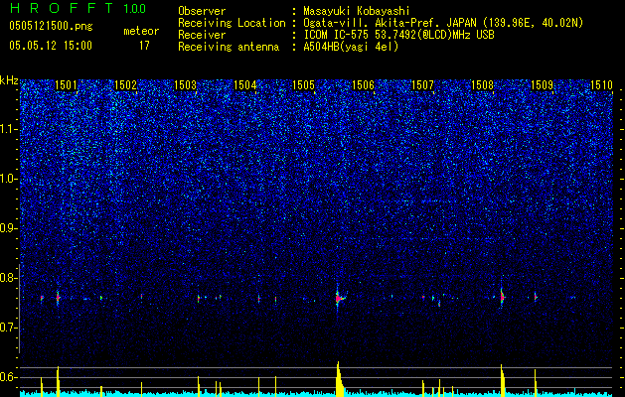The image size is (625, 397).
Task: Select the filename 0505121500.png
Action: [51, 26]
